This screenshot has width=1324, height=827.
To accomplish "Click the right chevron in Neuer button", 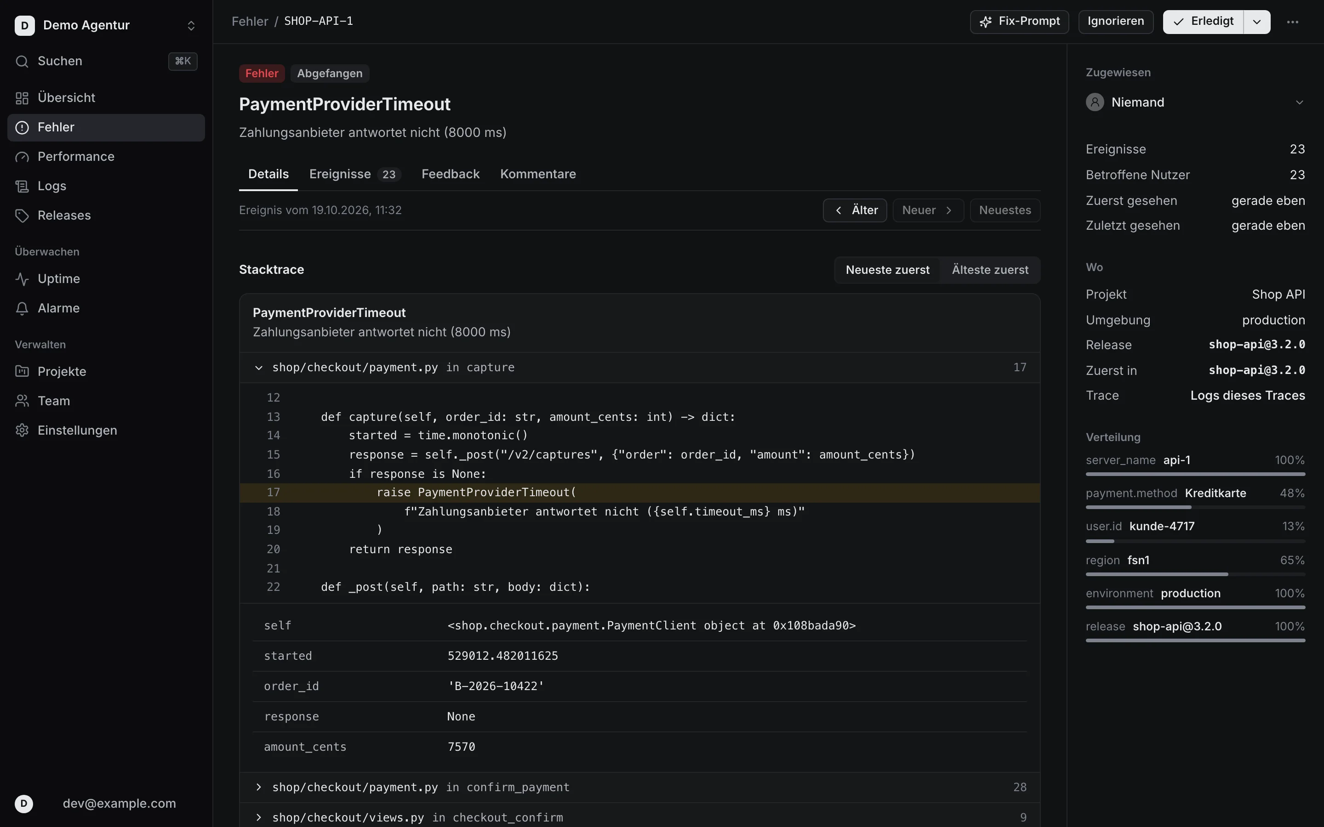I will pos(948,210).
